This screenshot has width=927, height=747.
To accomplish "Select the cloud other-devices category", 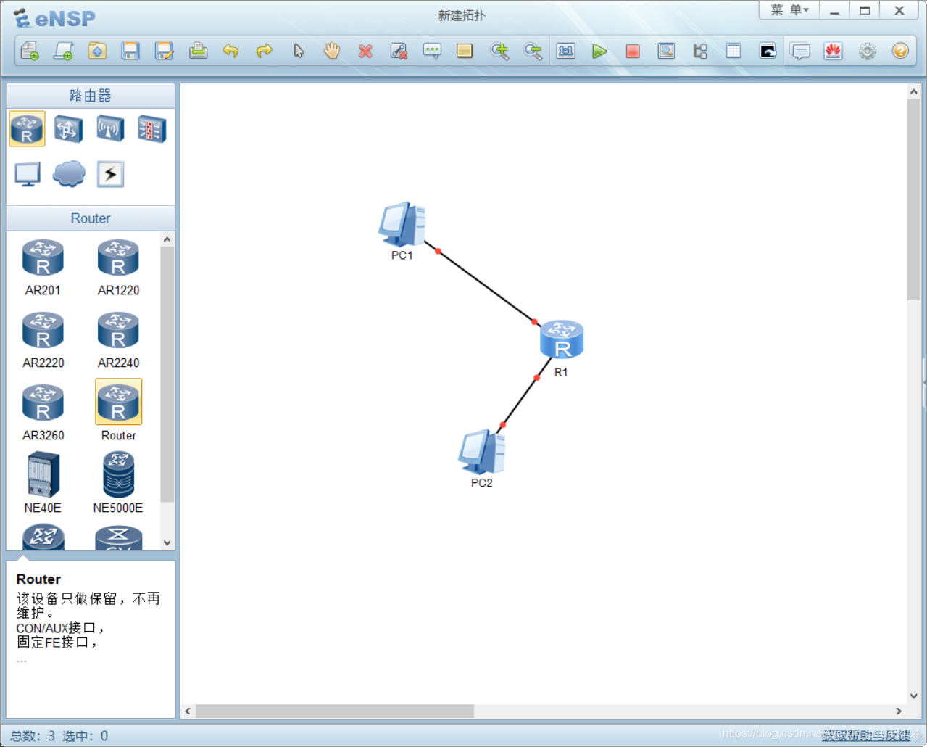I will point(69,174).
